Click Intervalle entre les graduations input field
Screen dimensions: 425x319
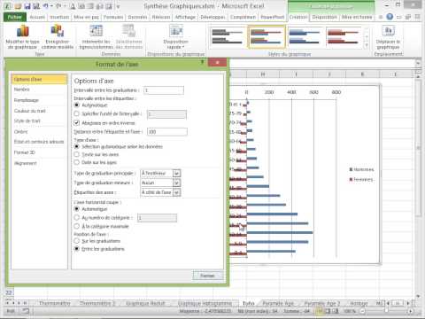coord(164,90)
